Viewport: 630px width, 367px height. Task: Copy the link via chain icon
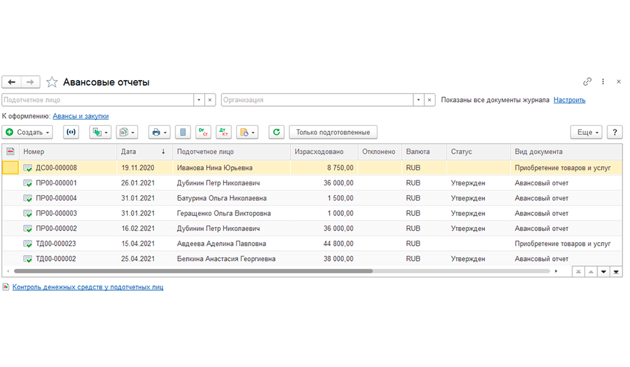point(587,81)
